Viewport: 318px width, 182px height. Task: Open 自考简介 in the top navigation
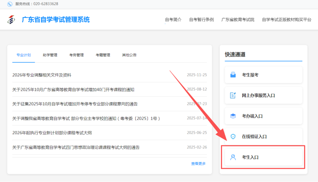[x=173, y=20]
